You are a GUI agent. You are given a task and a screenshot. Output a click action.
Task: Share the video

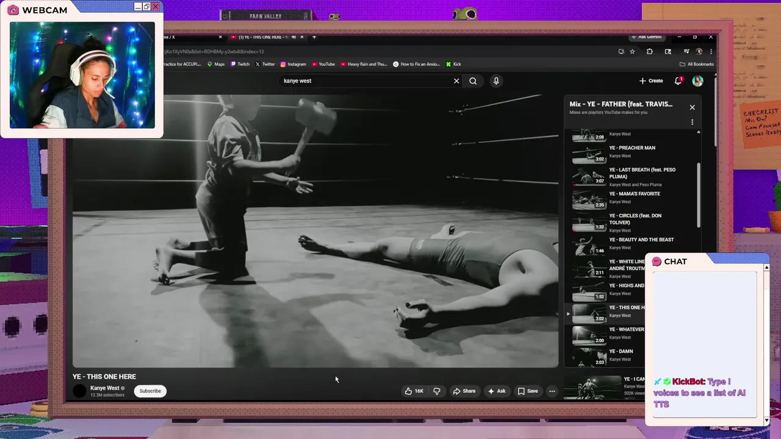click(464, 391)
